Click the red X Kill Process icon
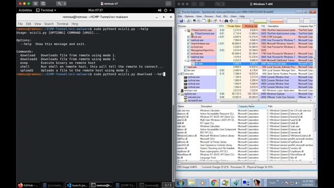Viewport: 334px width, 188px height. (220, 21)
